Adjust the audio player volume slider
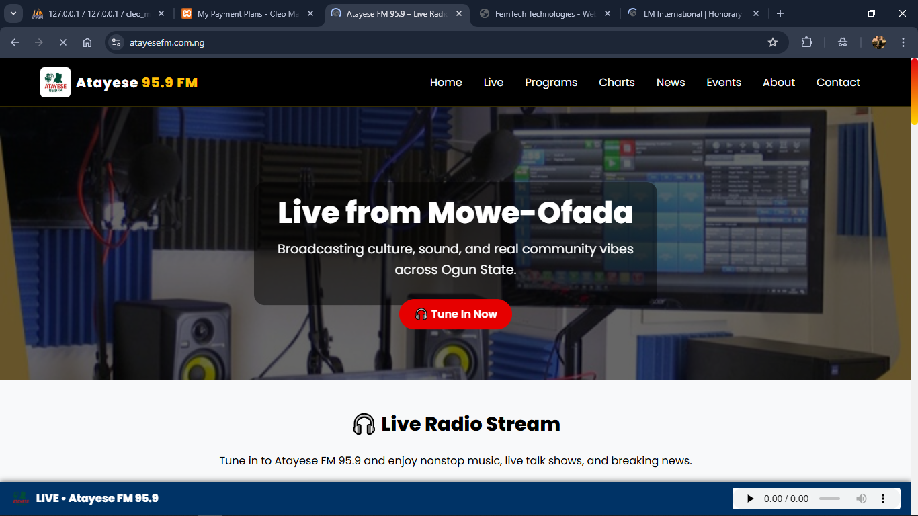 click(829, 499)
